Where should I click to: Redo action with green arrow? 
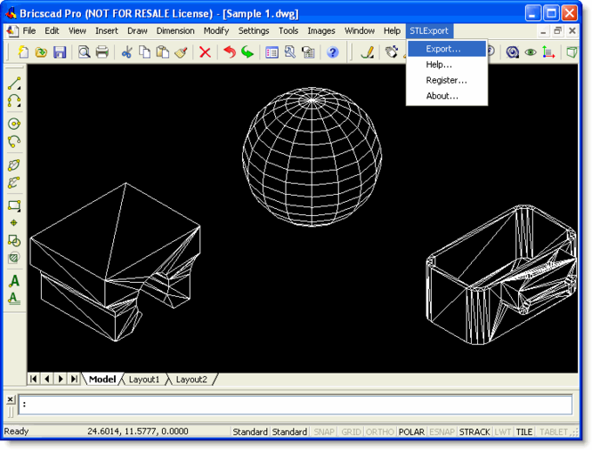coord(247,52)
